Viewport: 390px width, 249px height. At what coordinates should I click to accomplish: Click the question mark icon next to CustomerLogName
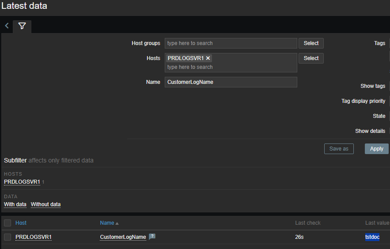tap(152, 237)
